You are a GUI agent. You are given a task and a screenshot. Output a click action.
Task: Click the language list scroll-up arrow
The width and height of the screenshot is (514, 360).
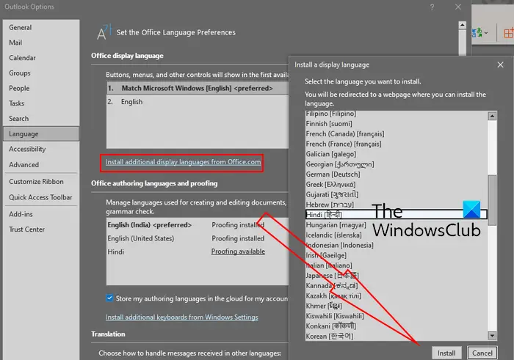point(492,116)
